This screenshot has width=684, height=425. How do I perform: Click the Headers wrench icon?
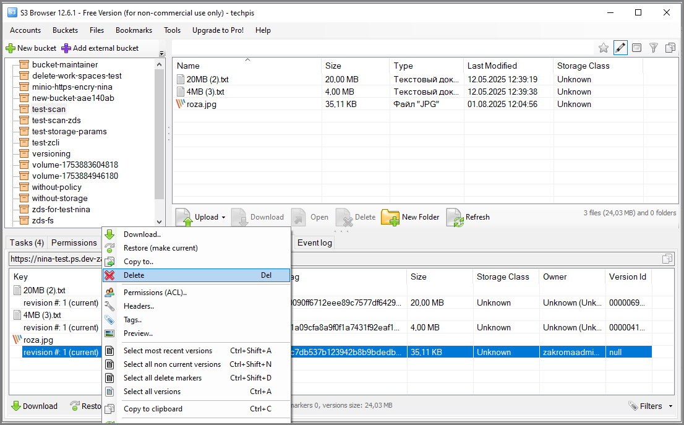point(109,306)
